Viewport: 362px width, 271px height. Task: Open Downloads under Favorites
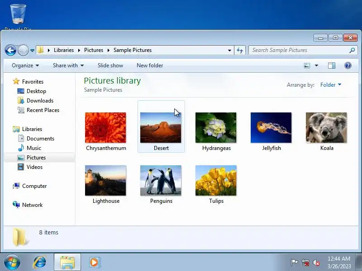(x=40, y=100)
